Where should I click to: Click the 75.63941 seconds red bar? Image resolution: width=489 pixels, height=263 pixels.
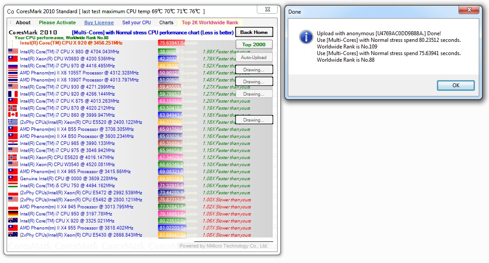click(172, 43)
